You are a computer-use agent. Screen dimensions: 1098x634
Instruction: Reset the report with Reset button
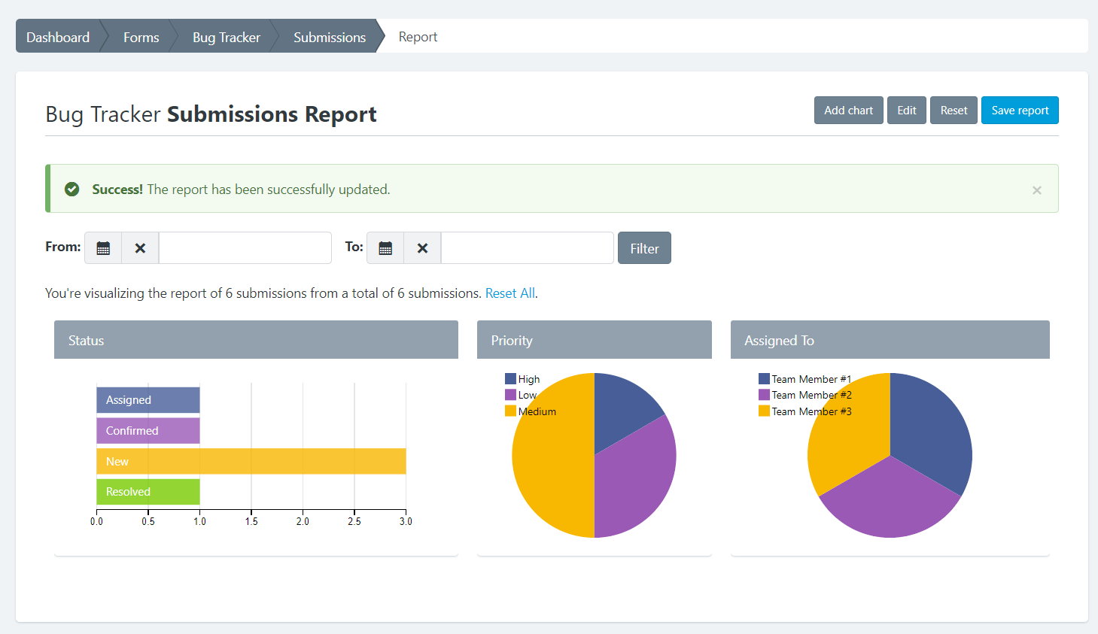(x=954, y=111)
